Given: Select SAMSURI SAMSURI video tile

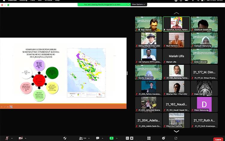Looking at the screenshot, I should coord(204,24).
